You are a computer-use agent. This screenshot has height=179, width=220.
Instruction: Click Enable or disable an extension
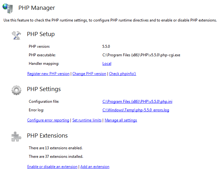pos(52,167)
